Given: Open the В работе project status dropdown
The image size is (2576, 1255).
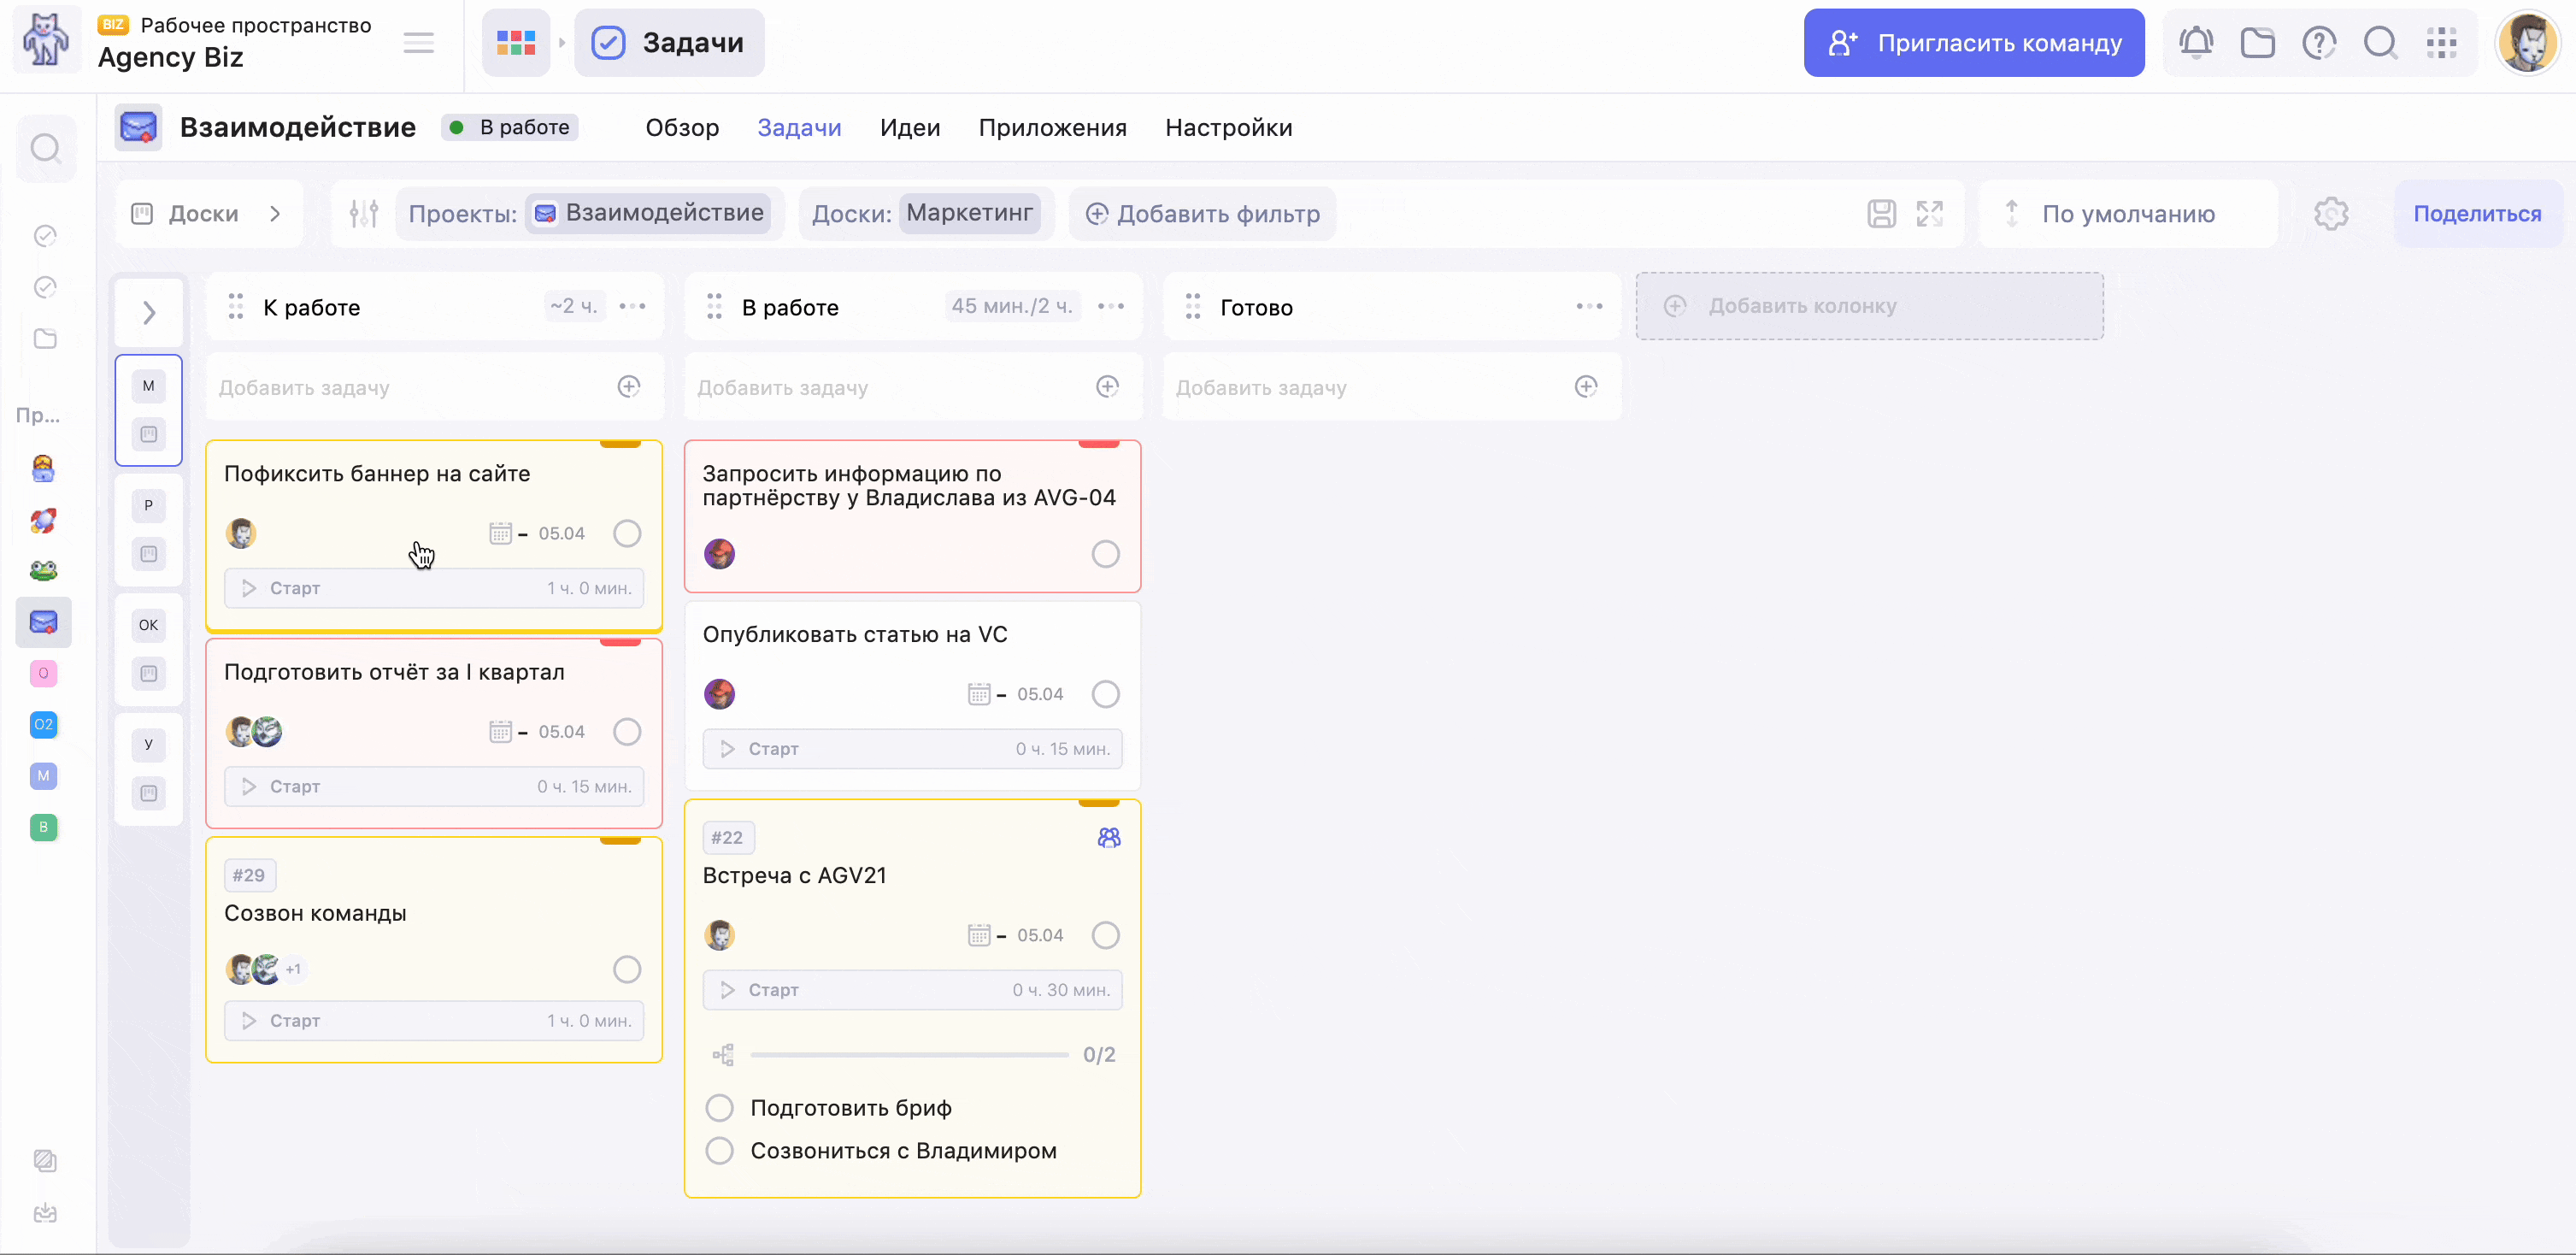Looking at the screenshot, I should (x=510, y=127).
